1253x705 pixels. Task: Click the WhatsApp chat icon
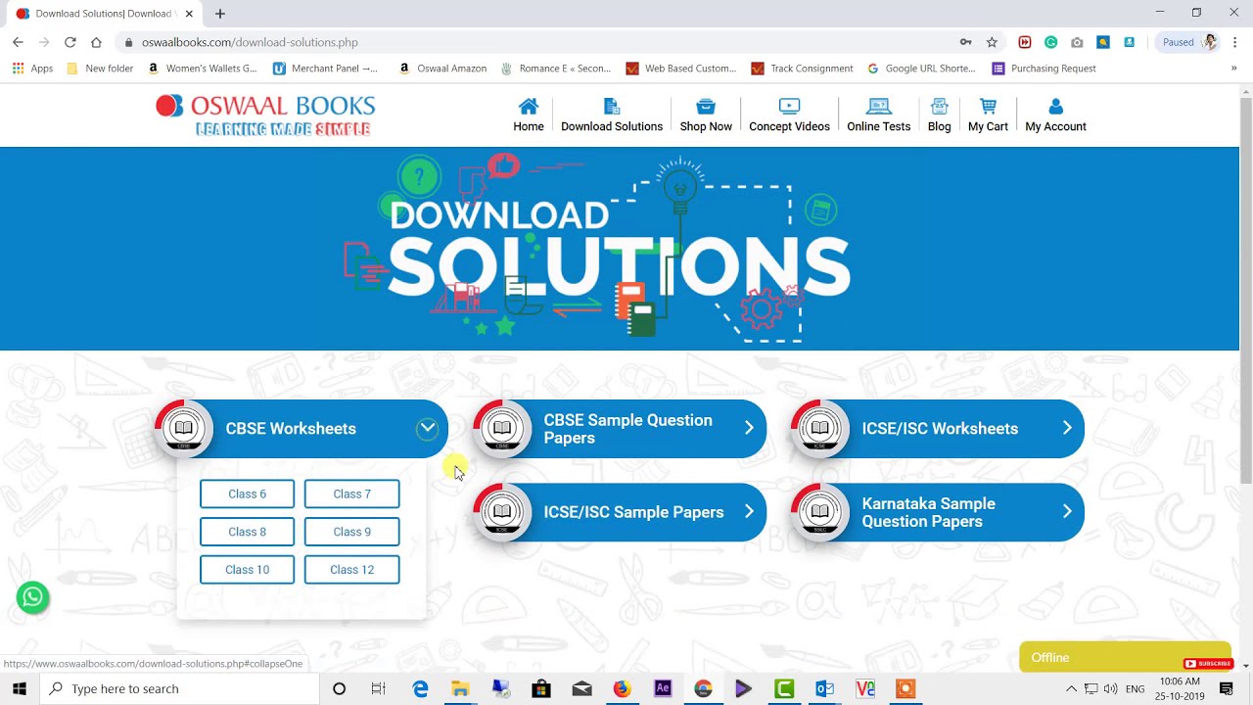(32, 597)
